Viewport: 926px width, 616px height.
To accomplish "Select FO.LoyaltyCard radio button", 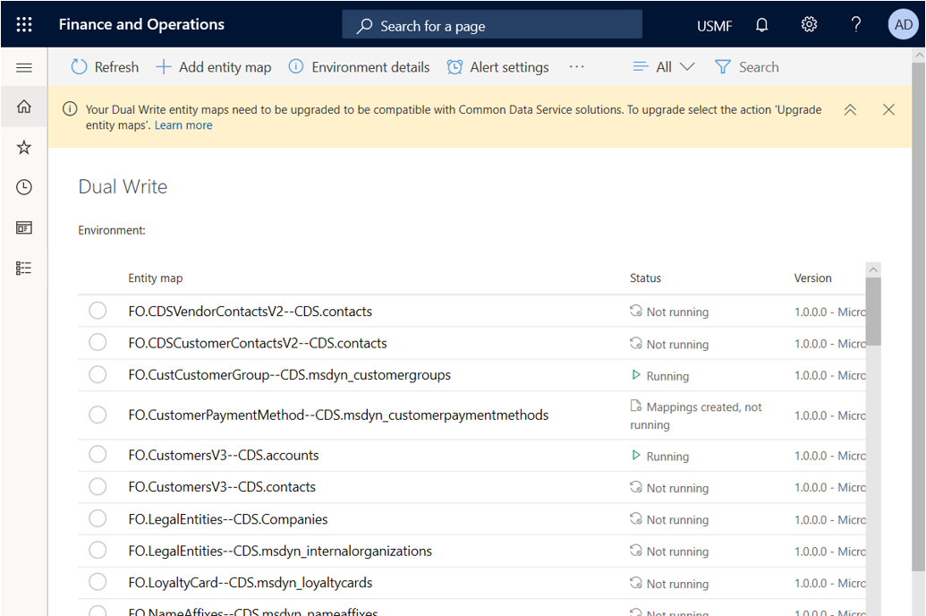I will pyautogui.click(x=98, y=582).
